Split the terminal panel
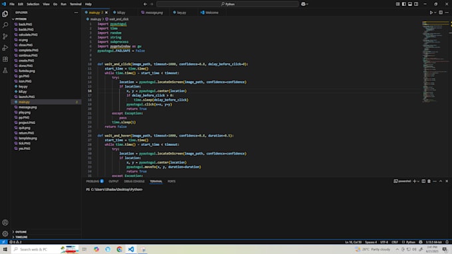 (423, 181)
